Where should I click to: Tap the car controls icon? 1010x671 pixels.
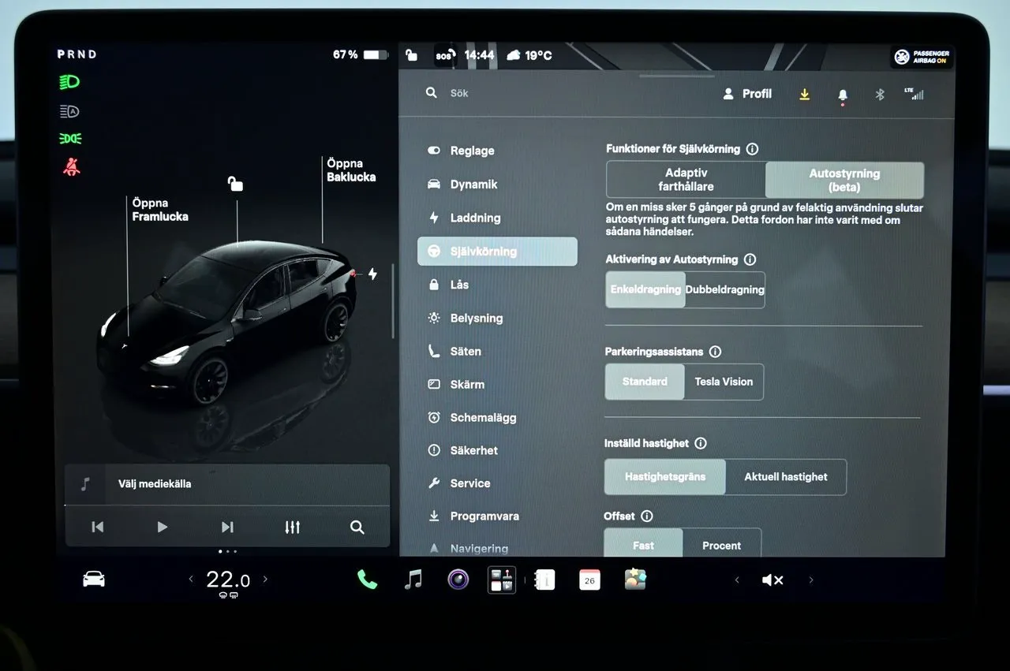94,580
